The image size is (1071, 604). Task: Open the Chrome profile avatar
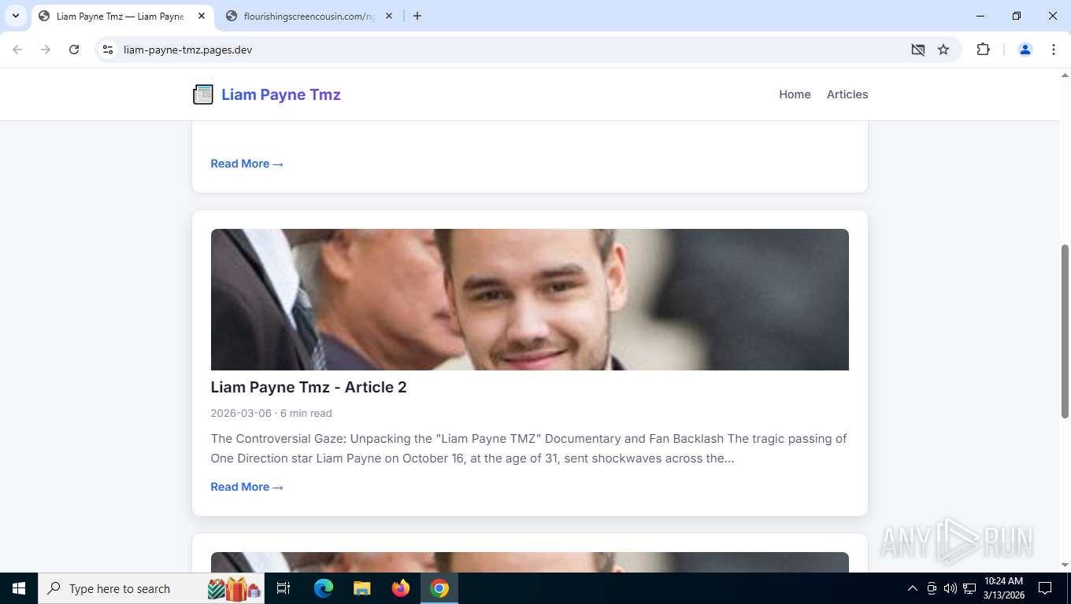point(1025,50)
